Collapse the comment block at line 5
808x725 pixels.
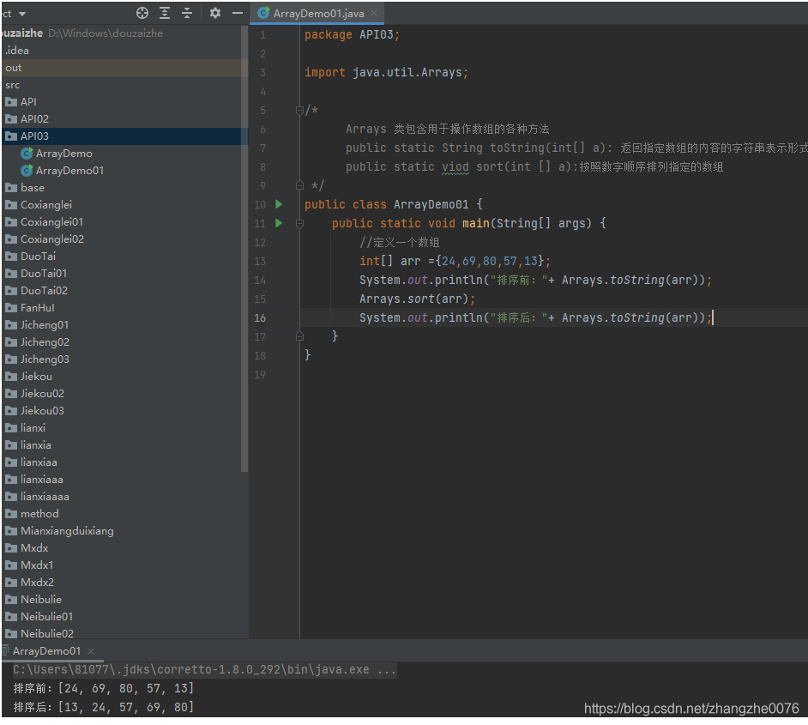[x=298, y=110]
